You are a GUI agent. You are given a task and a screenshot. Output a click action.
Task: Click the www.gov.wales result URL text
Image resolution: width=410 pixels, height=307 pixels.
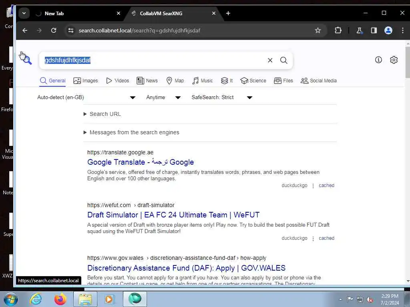(x=177, y=258)
